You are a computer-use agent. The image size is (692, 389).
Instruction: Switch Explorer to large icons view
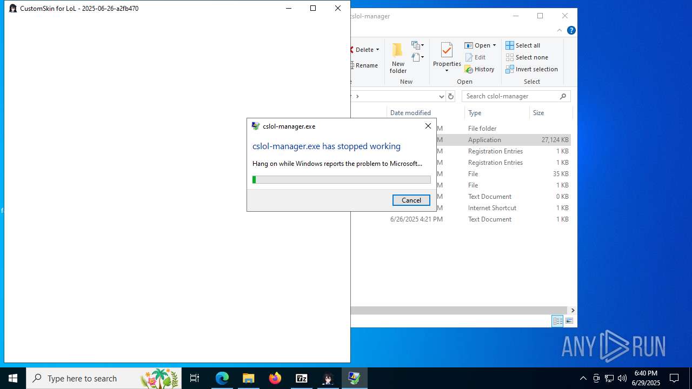click(569, 321)
